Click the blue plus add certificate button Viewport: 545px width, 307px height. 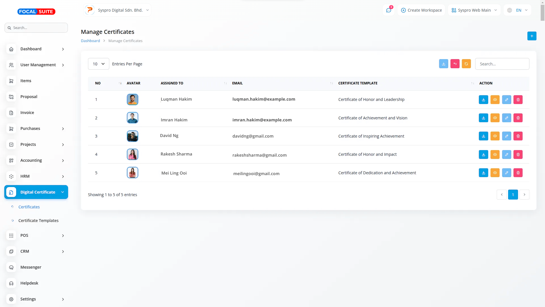pyautogui.click(x=532, y=36)
